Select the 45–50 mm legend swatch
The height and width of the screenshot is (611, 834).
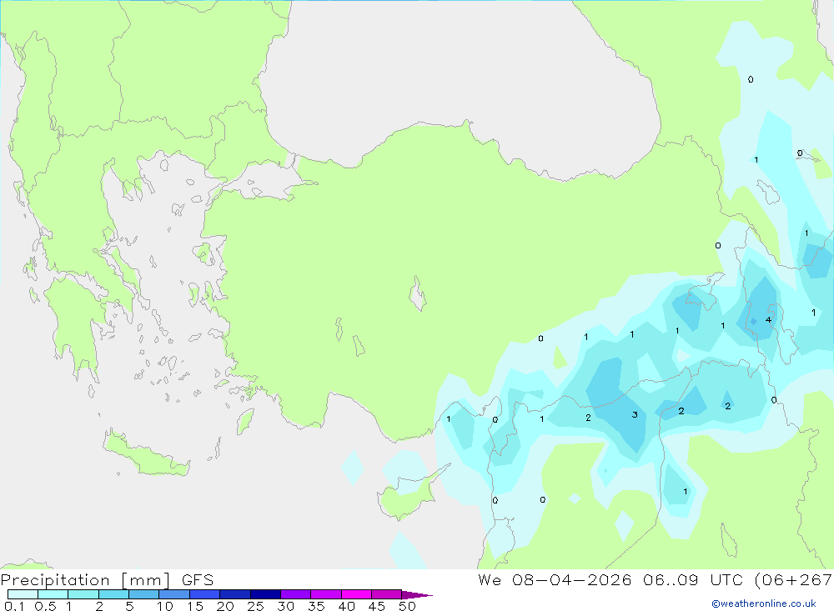pos(387,594)
